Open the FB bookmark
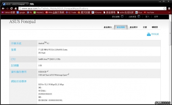 (29, 12)
